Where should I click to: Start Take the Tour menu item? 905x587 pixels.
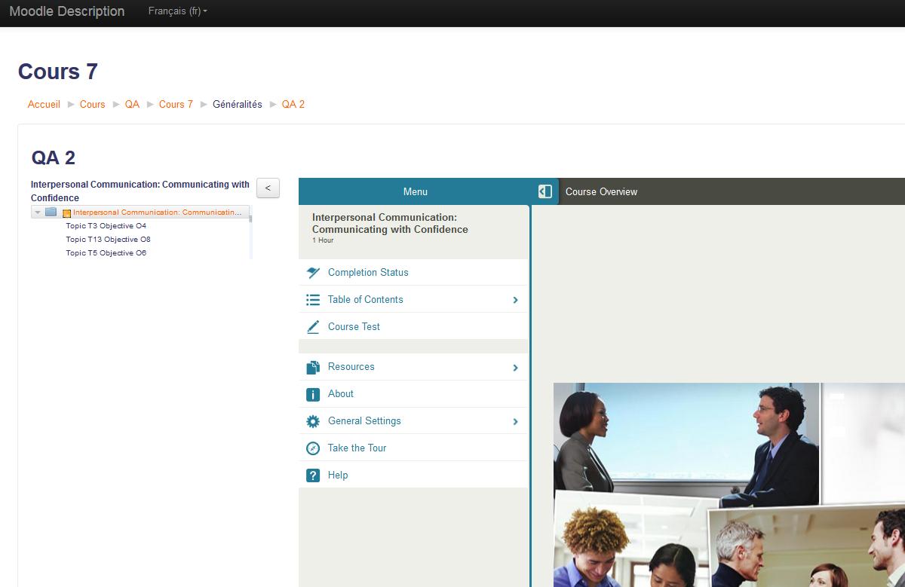414,448
